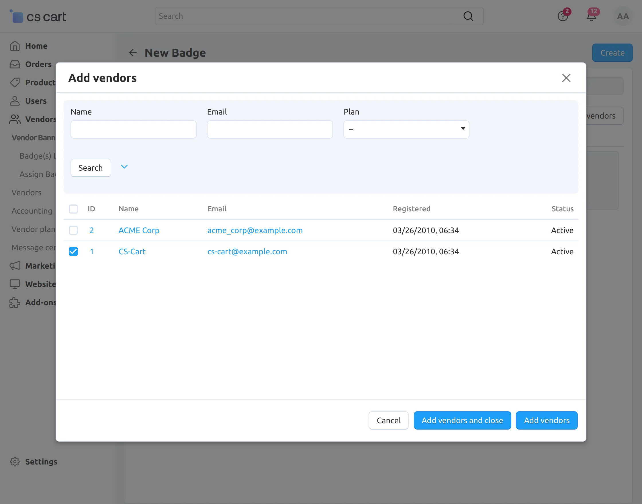This screenshot has height=504, width=642.
Task: Close the Add vendors dialog with X
Action: click(566, 78)
